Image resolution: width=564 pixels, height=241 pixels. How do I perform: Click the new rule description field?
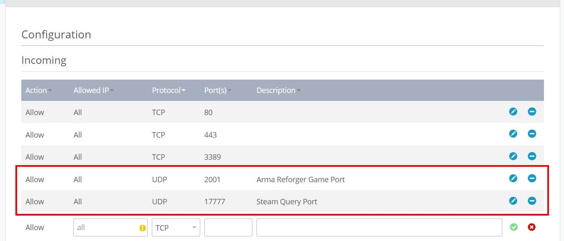coord(379,228)
